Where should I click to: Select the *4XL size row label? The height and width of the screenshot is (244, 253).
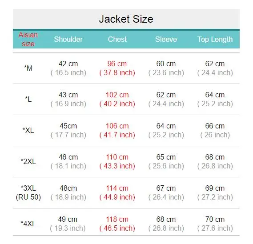pyautogui.click(x=28, y=224)
